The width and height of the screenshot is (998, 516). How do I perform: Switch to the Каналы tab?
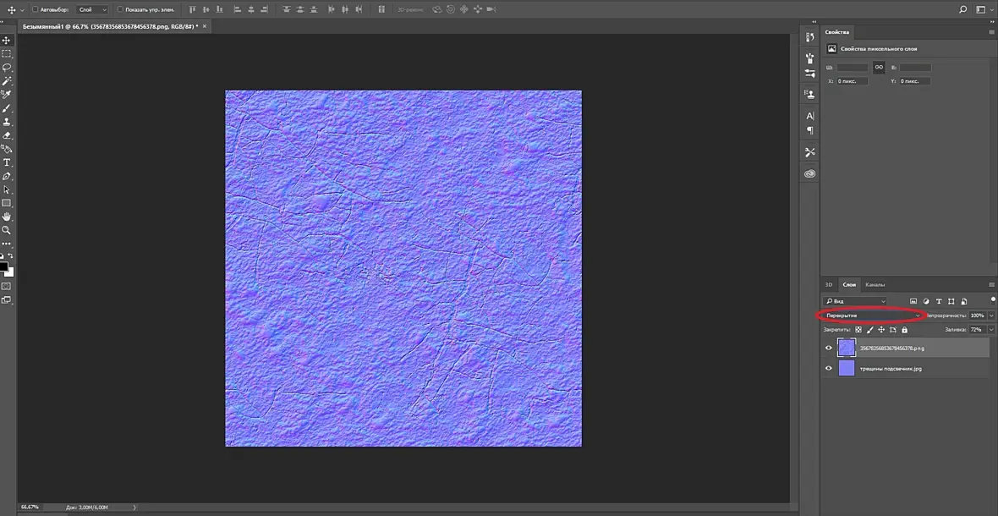875,284
